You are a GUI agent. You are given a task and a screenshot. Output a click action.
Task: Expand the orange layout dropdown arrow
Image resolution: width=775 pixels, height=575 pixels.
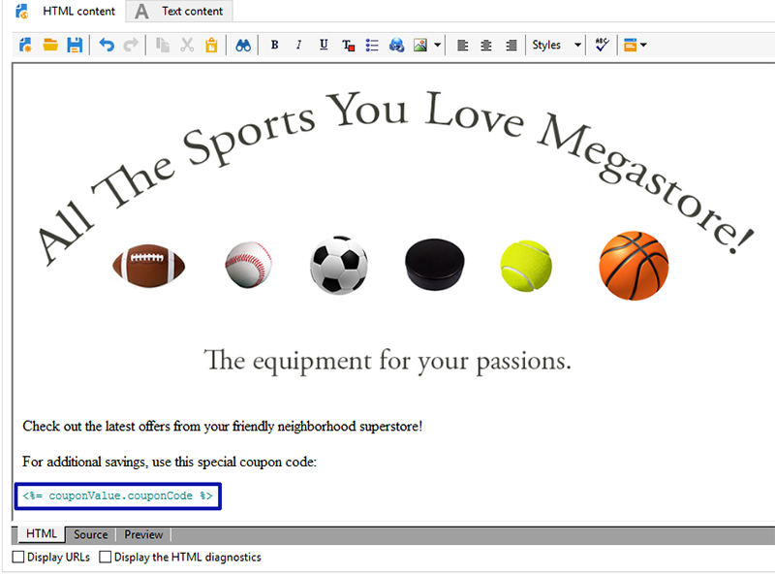point(643,45)
